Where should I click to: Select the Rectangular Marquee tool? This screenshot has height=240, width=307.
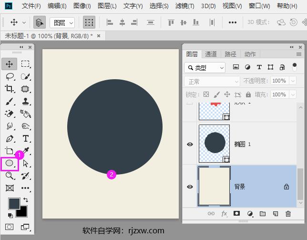click(25, 64)
